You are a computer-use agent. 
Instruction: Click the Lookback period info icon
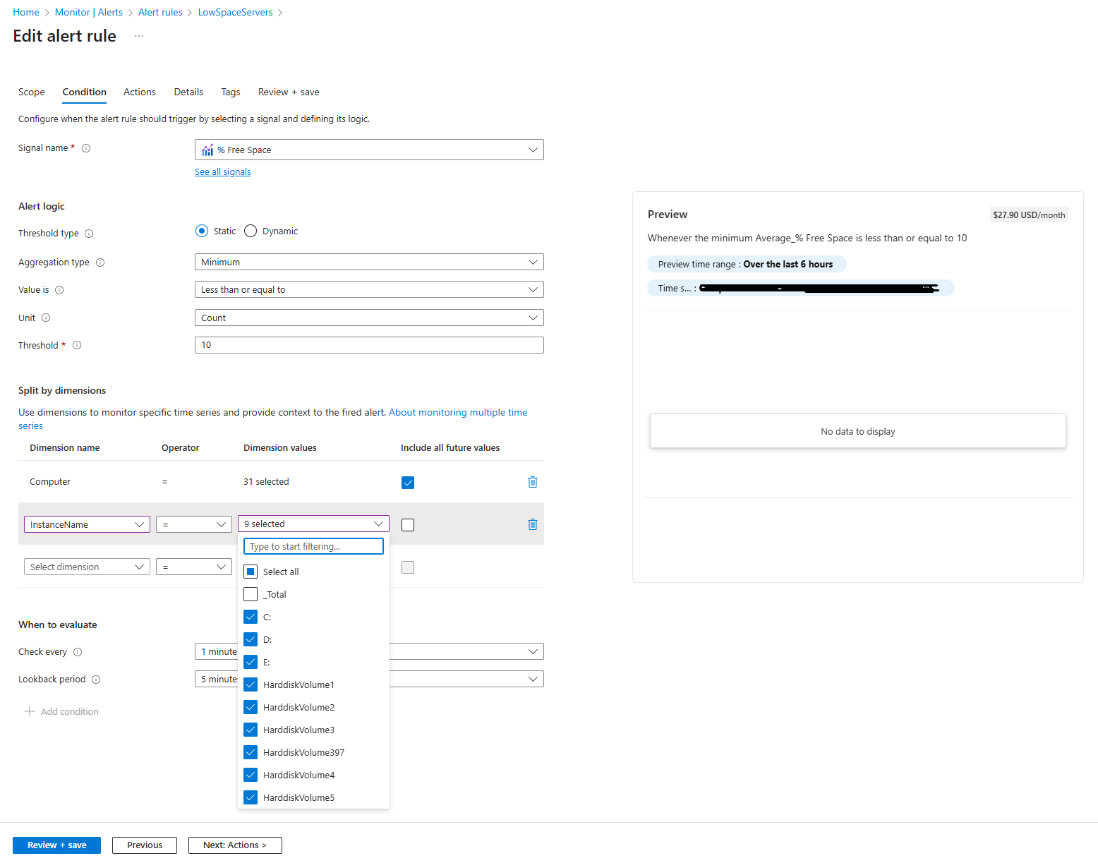(96, 680)
